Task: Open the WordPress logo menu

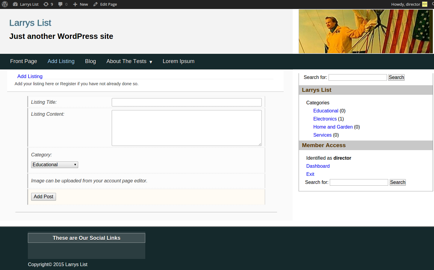Action: point(5,4)
